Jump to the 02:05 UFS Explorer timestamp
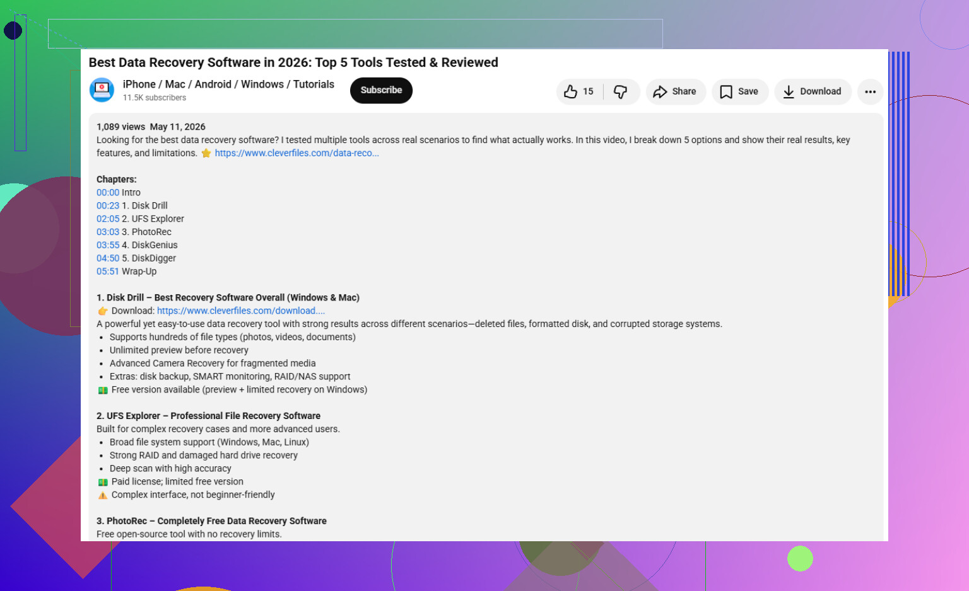969x591 pixels. (108, 219)
